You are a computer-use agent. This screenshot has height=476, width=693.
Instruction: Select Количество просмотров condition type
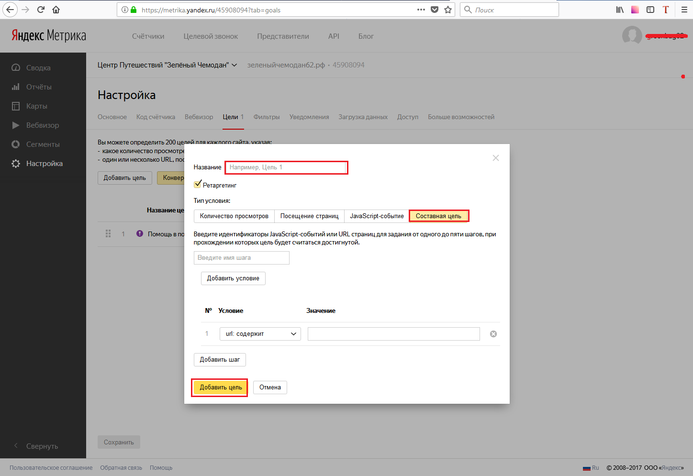(x=234, y=216)
